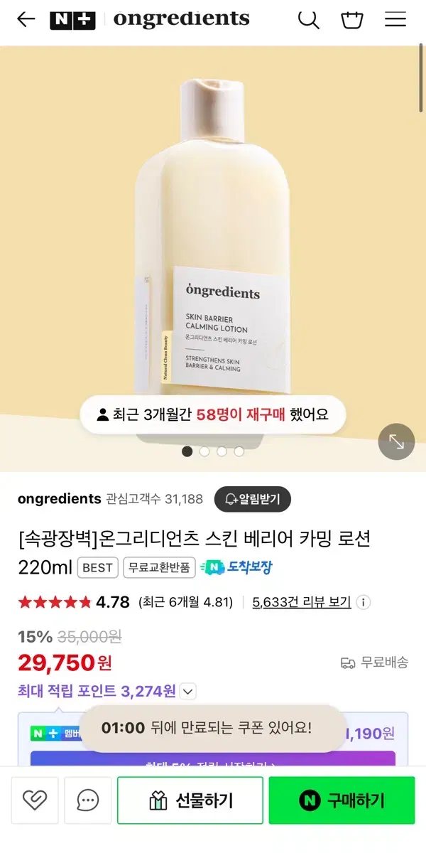Click the review info circle icon
The width and height of the screenshot is (426, 853).
[363, 603]
